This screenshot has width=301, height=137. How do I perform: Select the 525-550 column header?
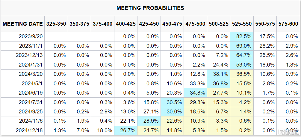[242, 24]
